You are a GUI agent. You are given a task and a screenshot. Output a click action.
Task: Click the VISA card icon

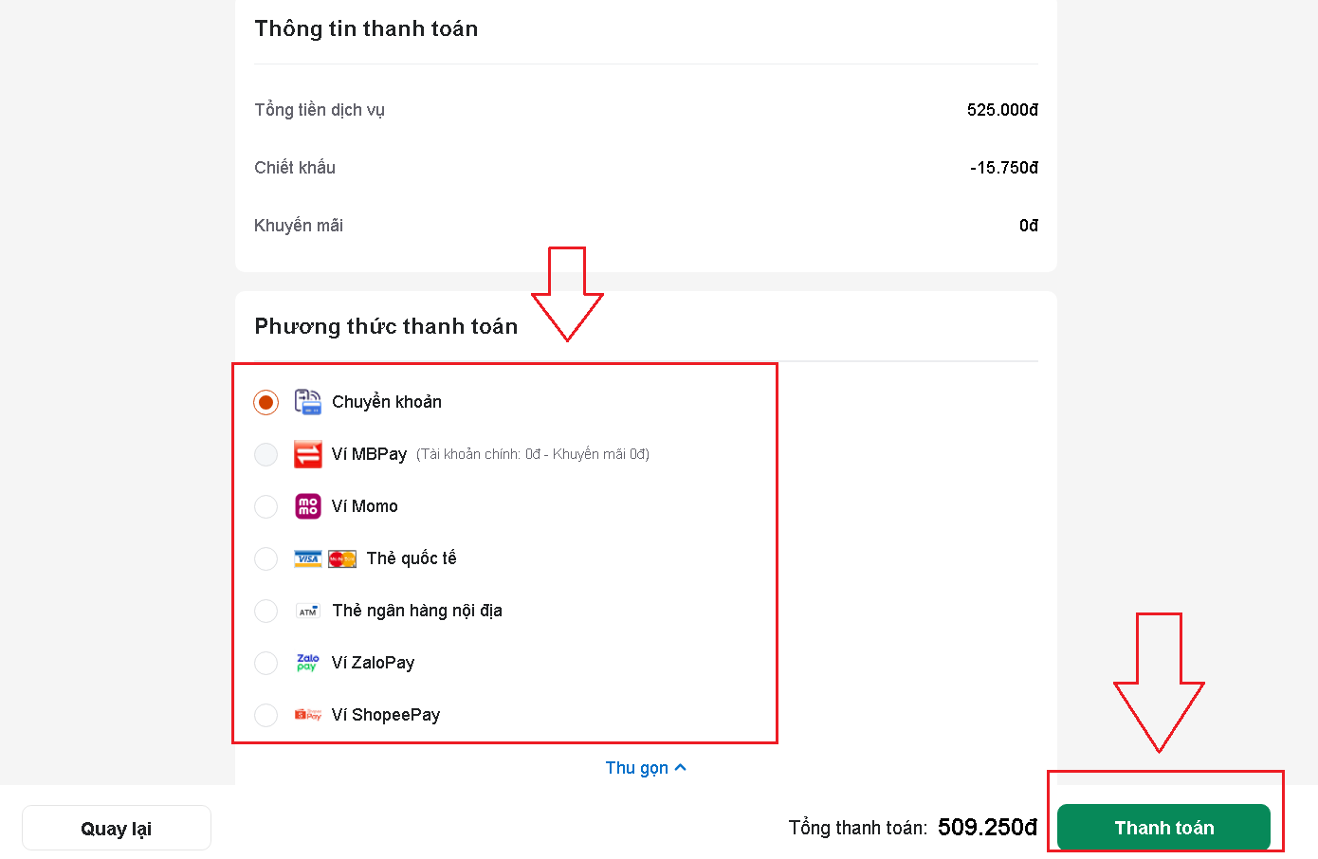click(308, 558)
